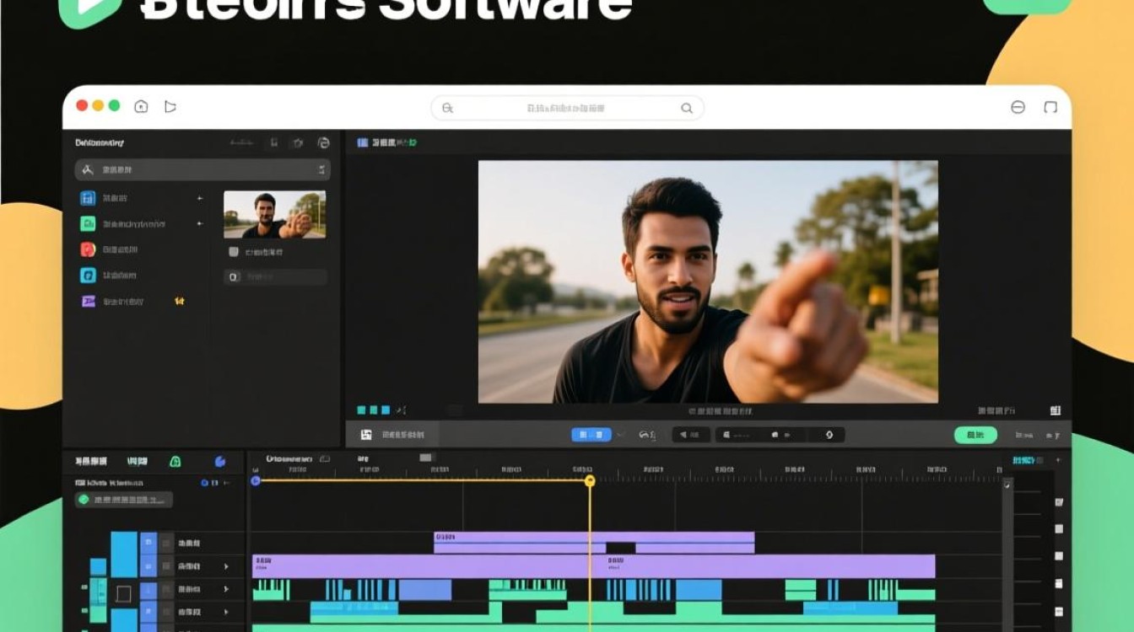Click the green button on the editing toolbar
The height and width of the screenshot is (632, 1134).
tap(975, 435)
